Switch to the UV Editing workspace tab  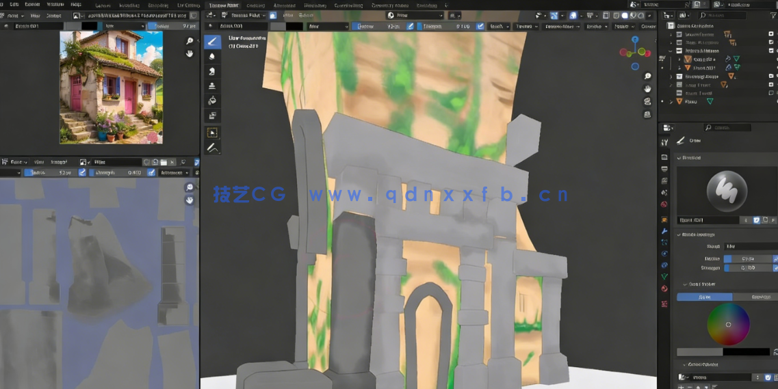point(189,5)
